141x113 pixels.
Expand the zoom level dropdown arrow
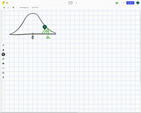click(16, 8)
